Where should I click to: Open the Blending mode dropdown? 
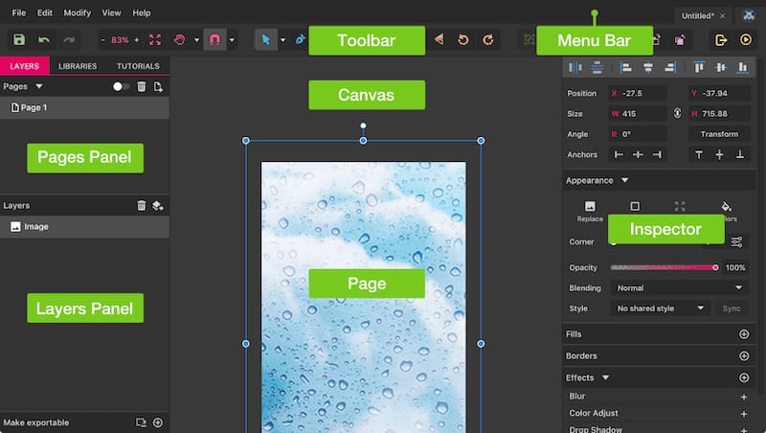(x=680, y=287)
